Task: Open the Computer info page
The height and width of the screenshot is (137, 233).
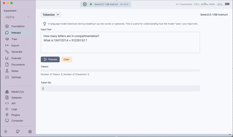Action: tap(17, 121)
